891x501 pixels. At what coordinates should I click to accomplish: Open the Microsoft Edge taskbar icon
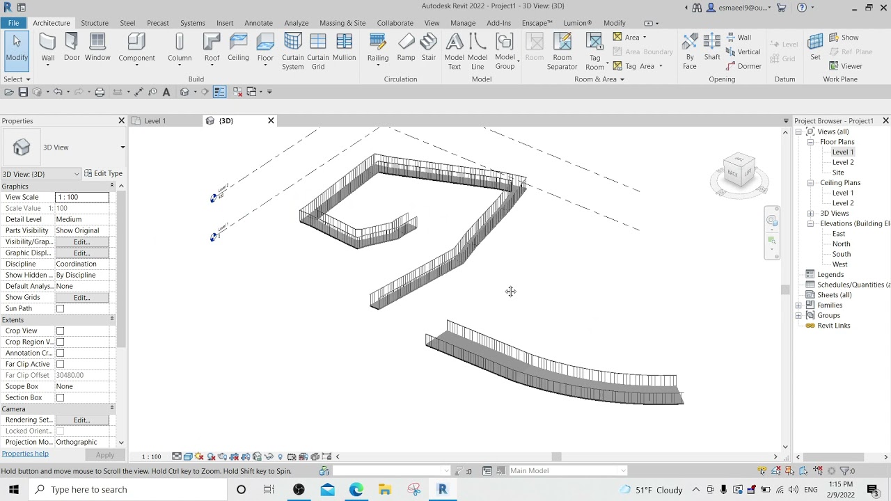pos(356,490)
